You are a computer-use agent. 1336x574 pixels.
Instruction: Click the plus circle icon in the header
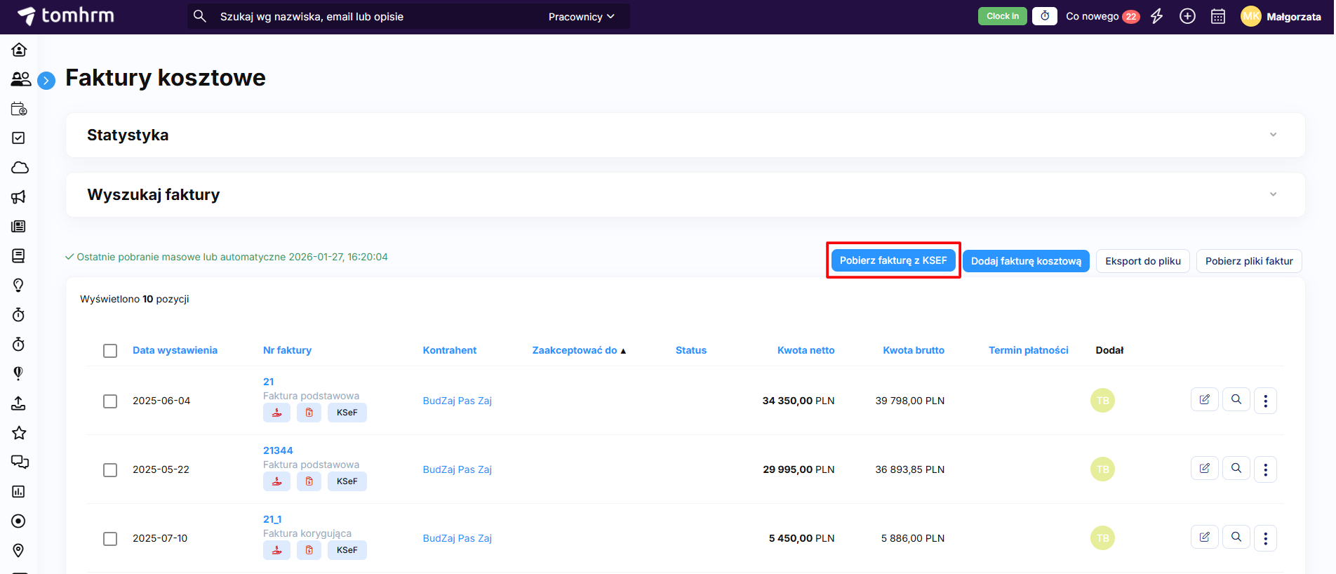[1187, 16]
